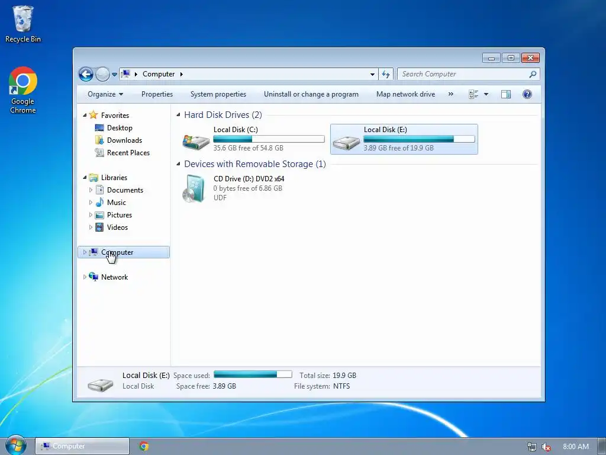Expand the Network node
Image resolution: width=606 pixels, height=455 pixels.
point(85,277)
